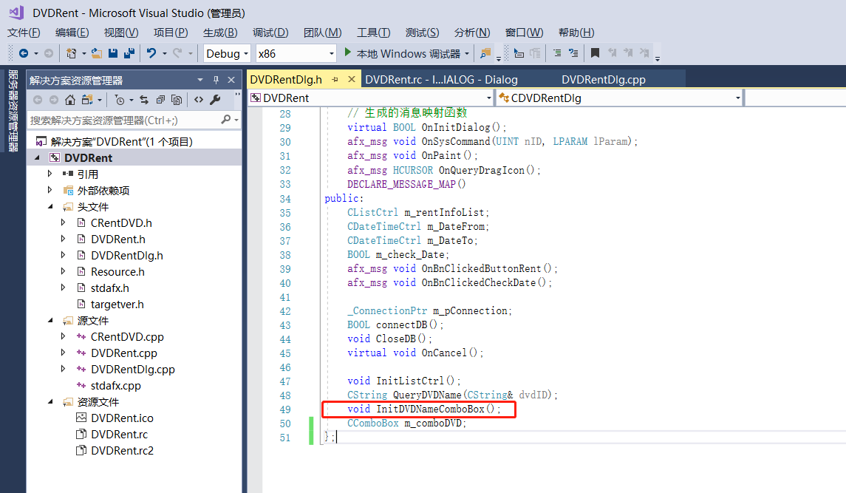Click the Show All Files icon
The image size is (846, 493).
(x=177, y=100)
